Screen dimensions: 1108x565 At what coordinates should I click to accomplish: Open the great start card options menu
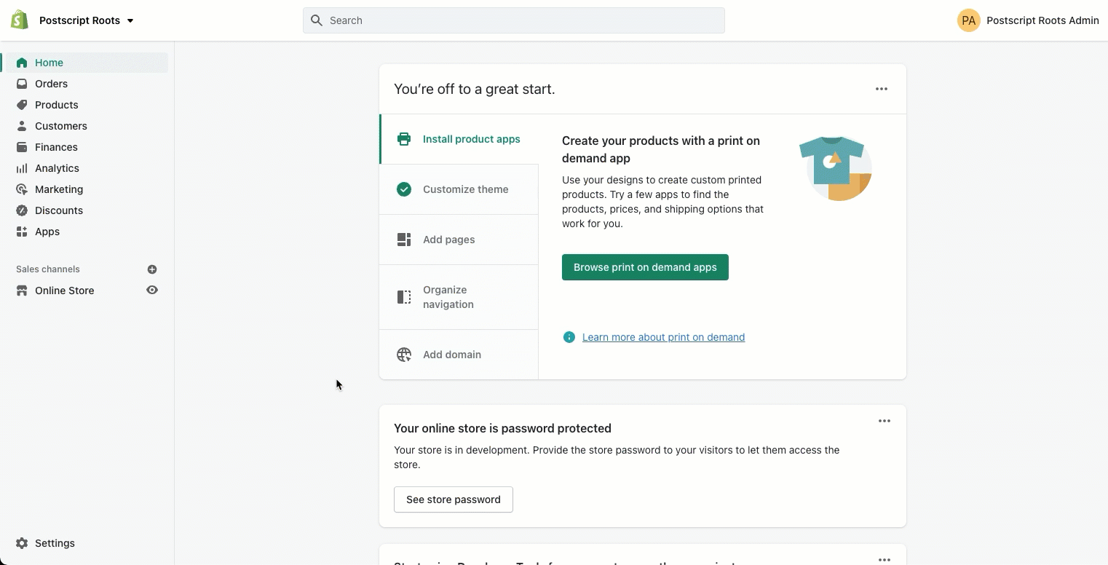(881, 89)
